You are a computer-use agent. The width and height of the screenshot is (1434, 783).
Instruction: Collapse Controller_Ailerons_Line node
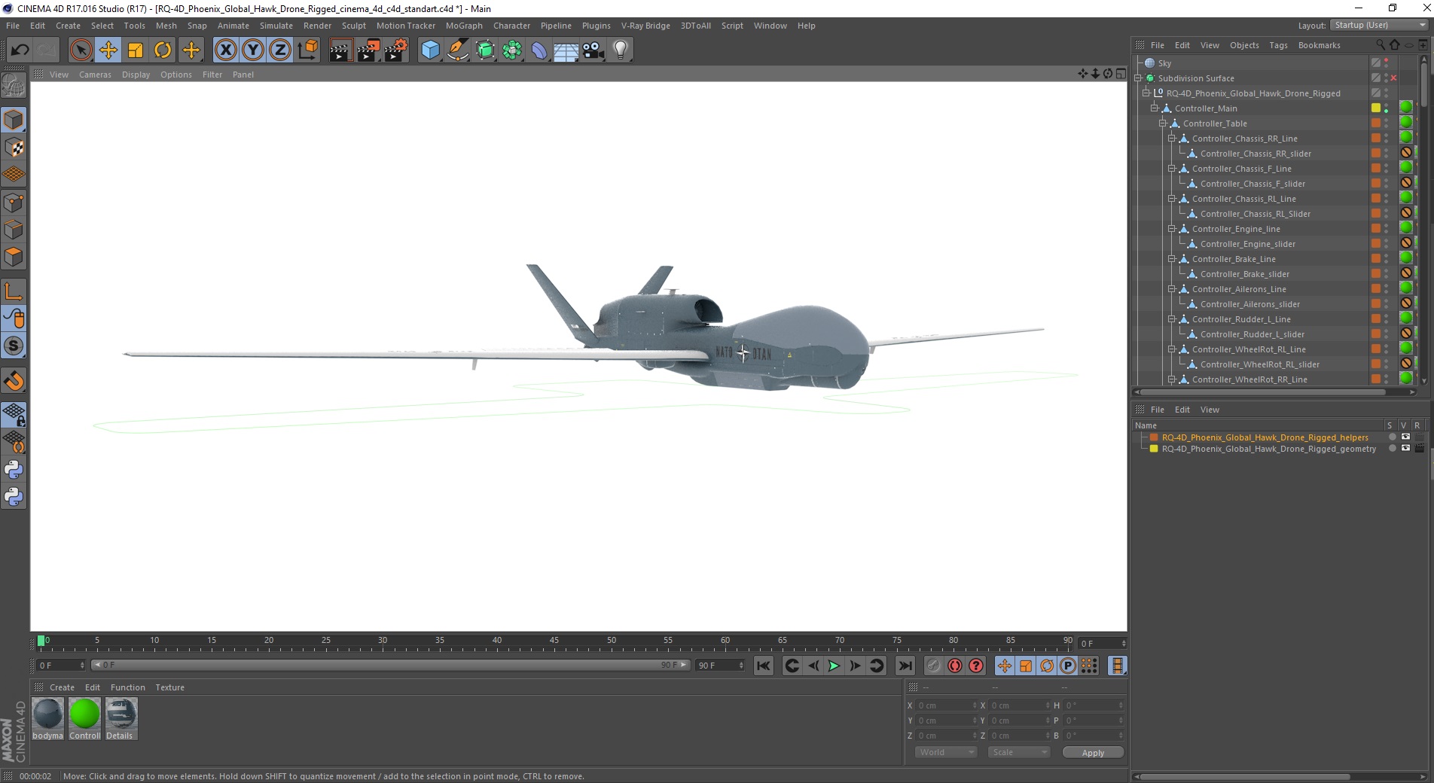tap(1171, 289)
